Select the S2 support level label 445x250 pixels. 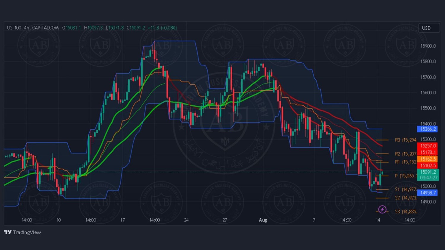(x=406, y=198)
